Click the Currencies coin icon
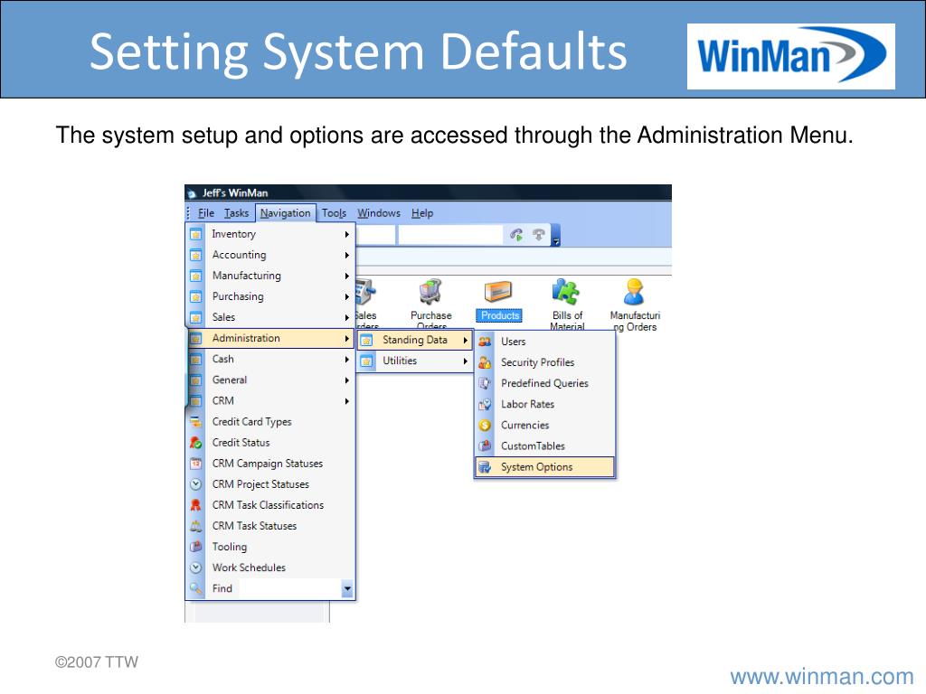The width and height of the screenshot is (926, 694). tap(485, 425)
